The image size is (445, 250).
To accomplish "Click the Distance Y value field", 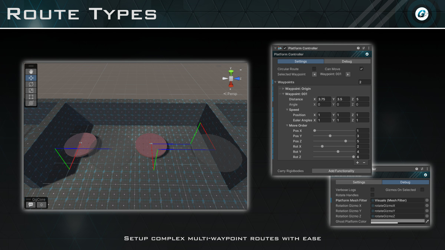I will click(343, 99).
